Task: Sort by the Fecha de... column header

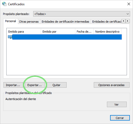Action: pos(84,32)
